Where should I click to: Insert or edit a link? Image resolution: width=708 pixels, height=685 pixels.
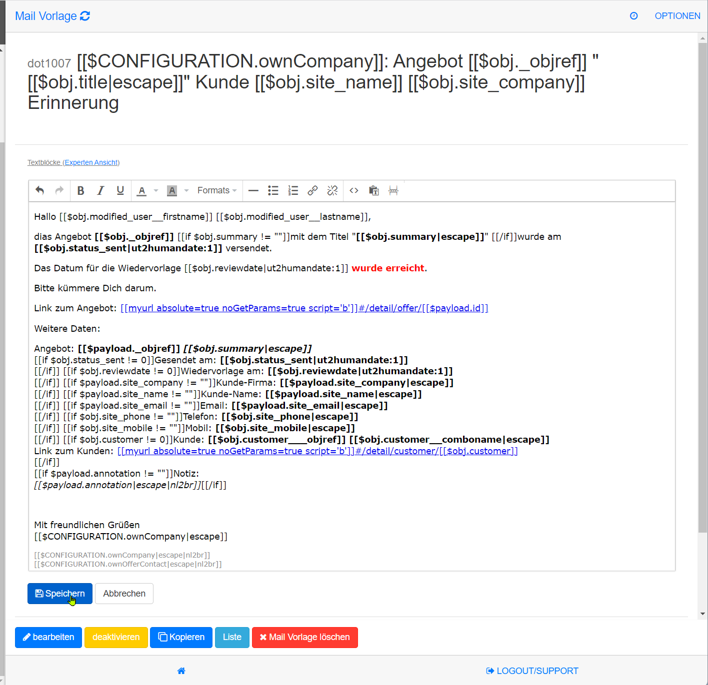pos(312,190)
